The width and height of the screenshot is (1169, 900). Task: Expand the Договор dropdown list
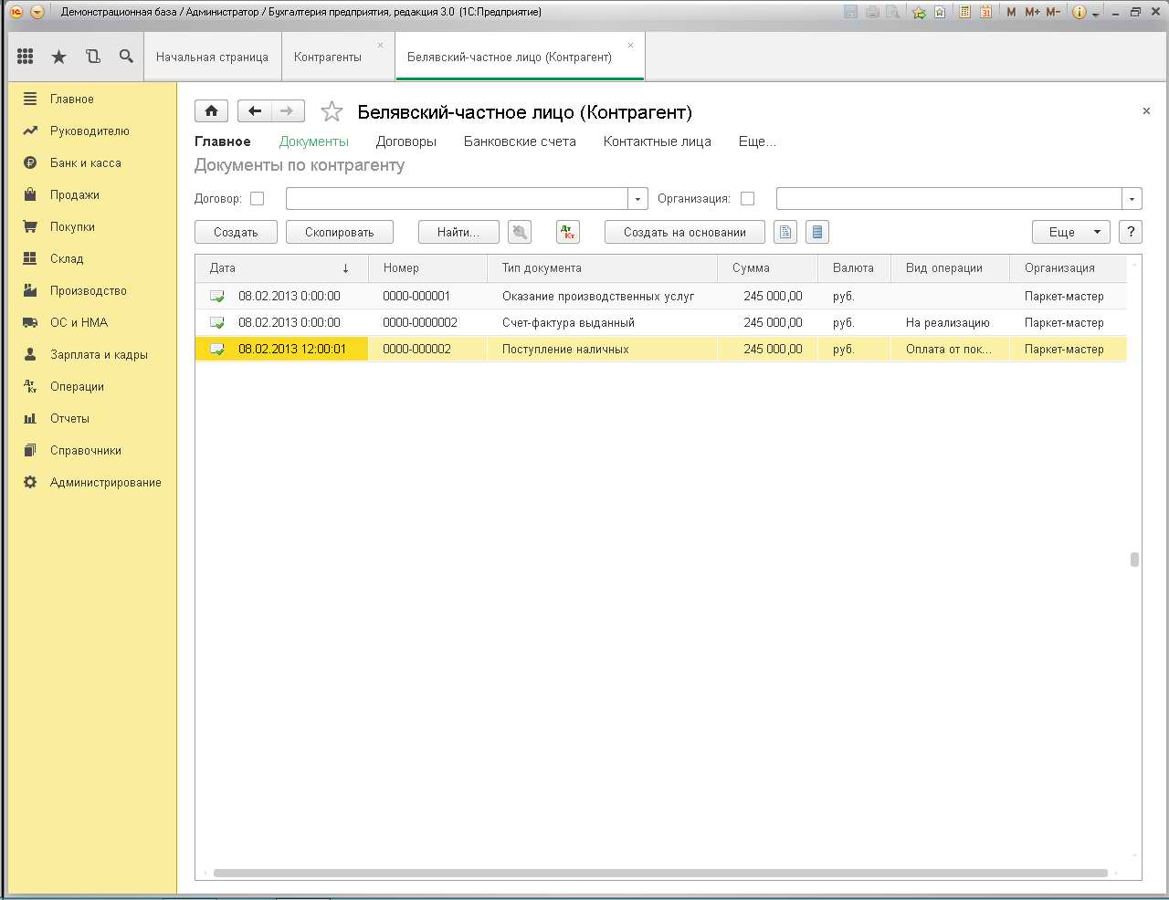637,199
